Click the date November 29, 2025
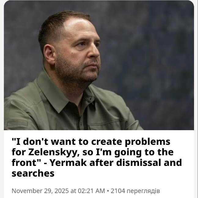198x198 pixels. [x=40, y=191]
